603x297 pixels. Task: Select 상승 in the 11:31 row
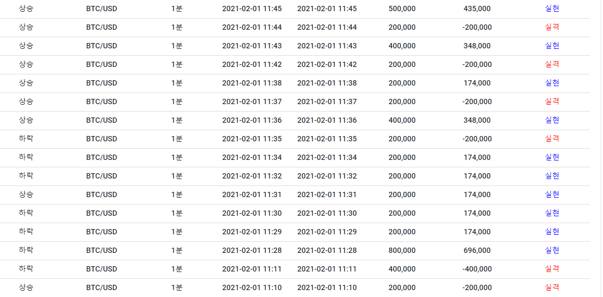click(26, 194)
